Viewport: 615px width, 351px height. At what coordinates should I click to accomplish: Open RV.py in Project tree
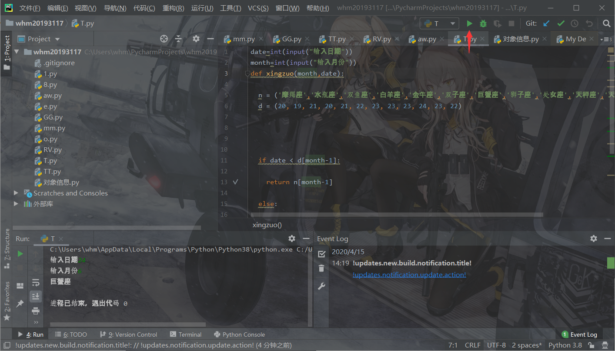pos(53,150)
